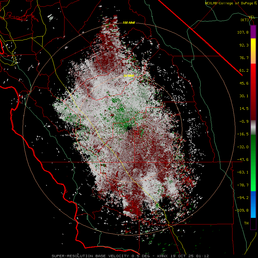
Task: Click the [KT] units label
Action: point(245,20)
